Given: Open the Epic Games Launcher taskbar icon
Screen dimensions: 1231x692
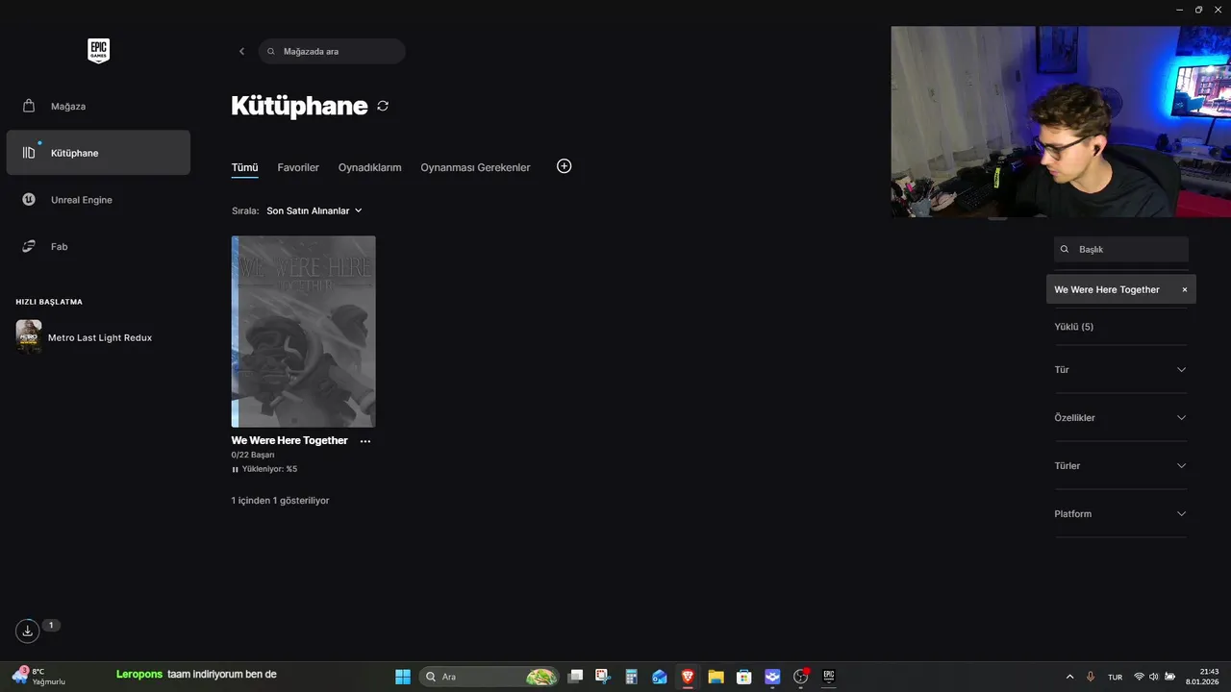Looking at the screenshot, I should click(828, 677).
